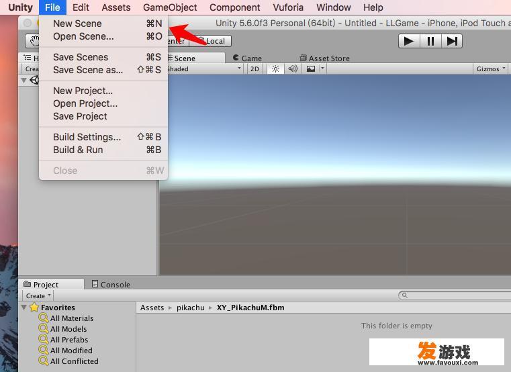Toggle scene audio speaker icon
This screenshot has width=511, height=372.
[293, 68]
